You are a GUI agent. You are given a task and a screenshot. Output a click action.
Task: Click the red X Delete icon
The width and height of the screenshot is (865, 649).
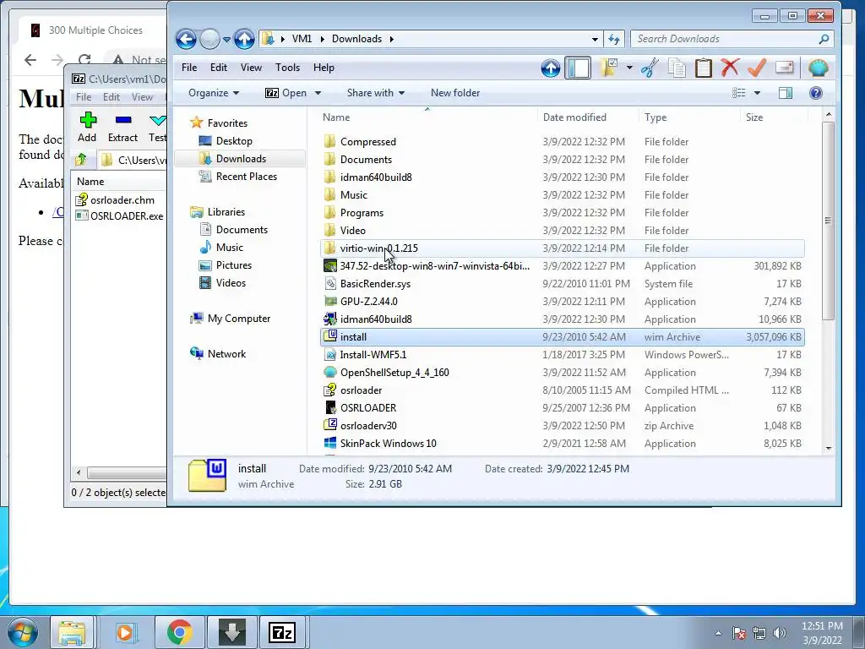(730, 68)
